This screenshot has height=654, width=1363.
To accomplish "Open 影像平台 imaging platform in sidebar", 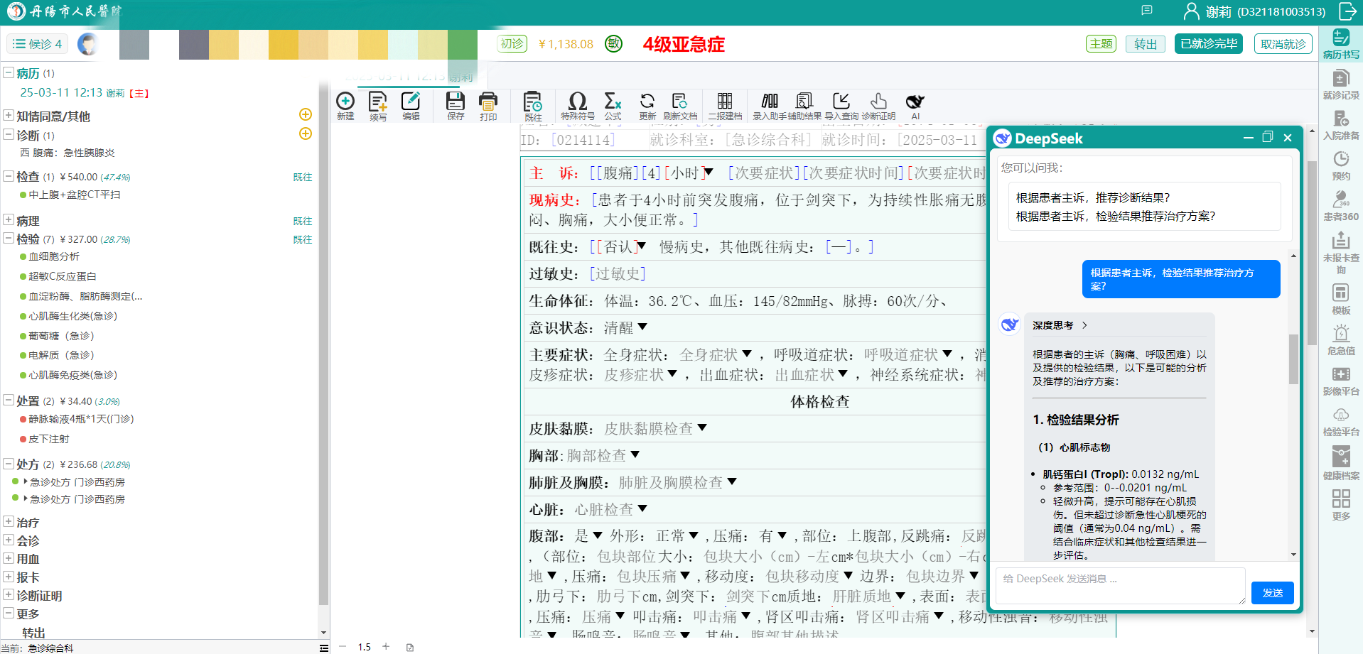I will tap(1341, 381).
